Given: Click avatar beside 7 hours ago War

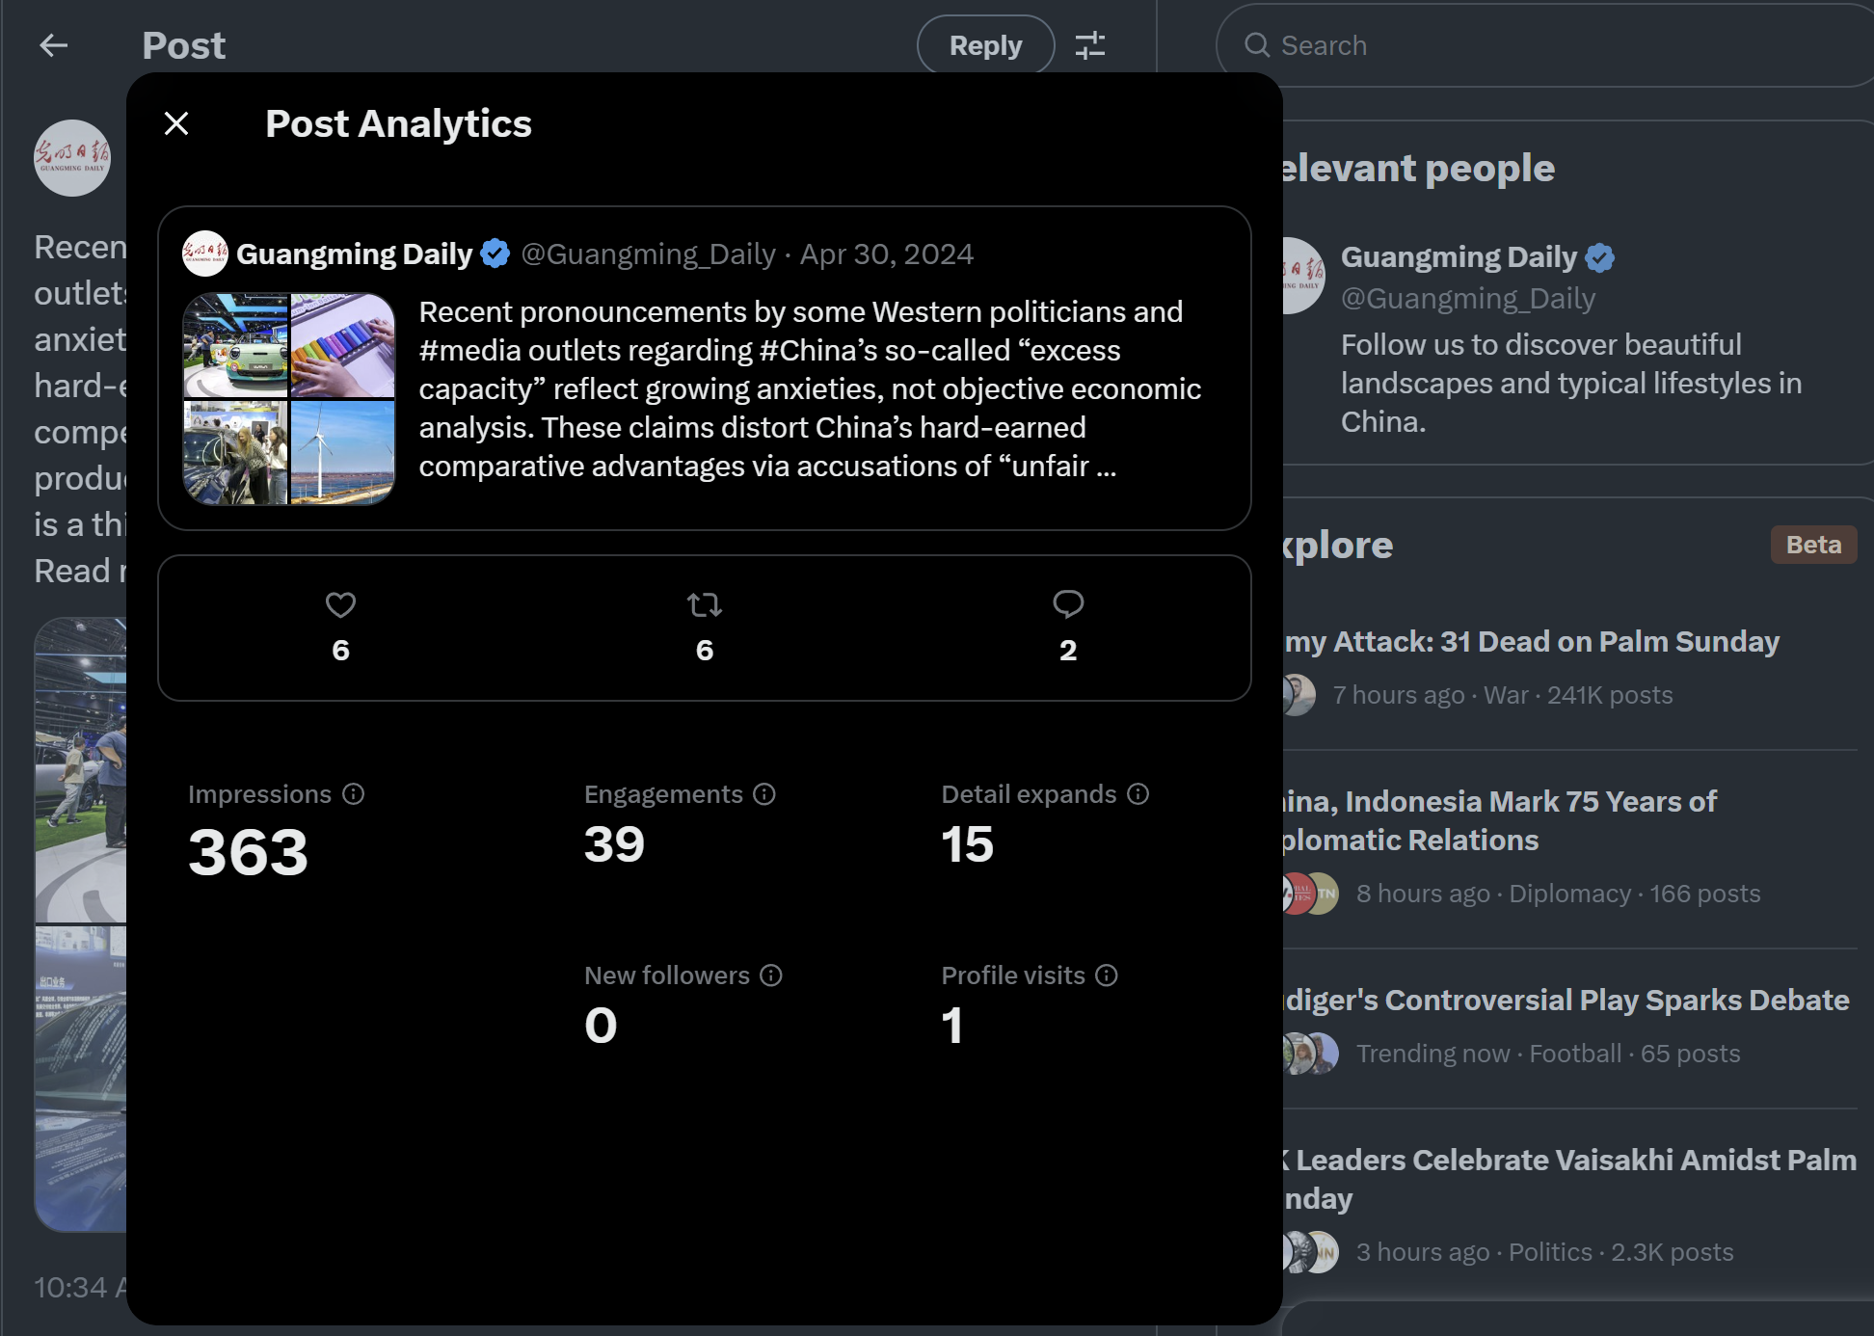Looking at the screenshot, I should coord(1299,695).
